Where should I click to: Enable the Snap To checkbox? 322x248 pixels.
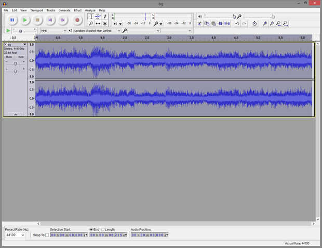pyautogui.click(x=47, y=235)
